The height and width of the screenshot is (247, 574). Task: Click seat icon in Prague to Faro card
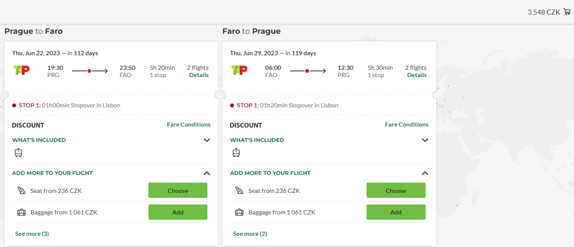pyautogui.click(x=22, y=191)
